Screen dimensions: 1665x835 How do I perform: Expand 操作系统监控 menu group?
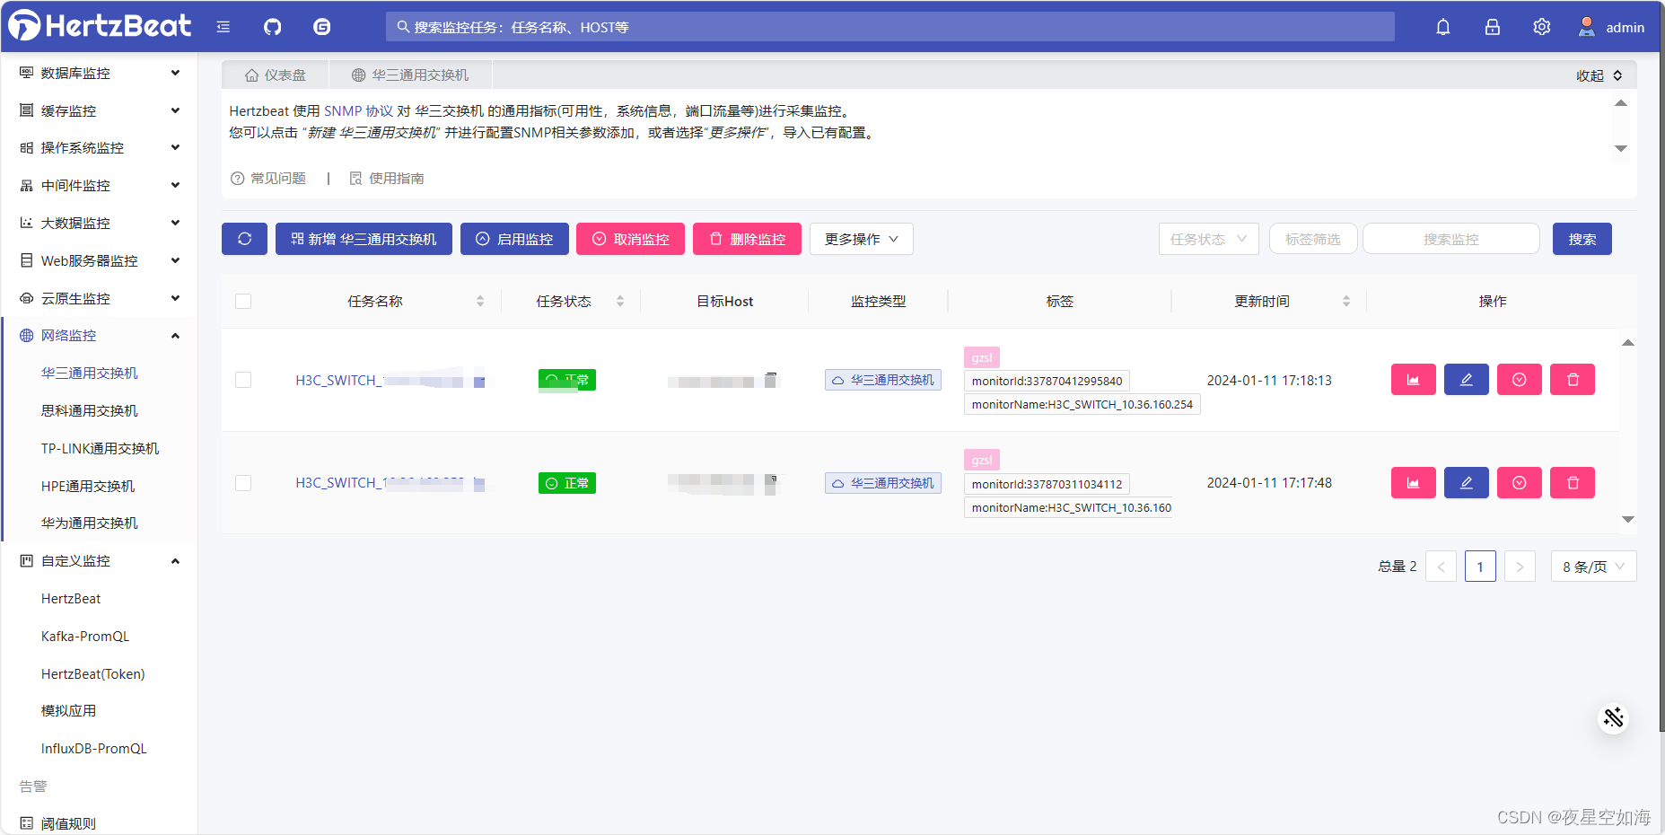[100, 147]
